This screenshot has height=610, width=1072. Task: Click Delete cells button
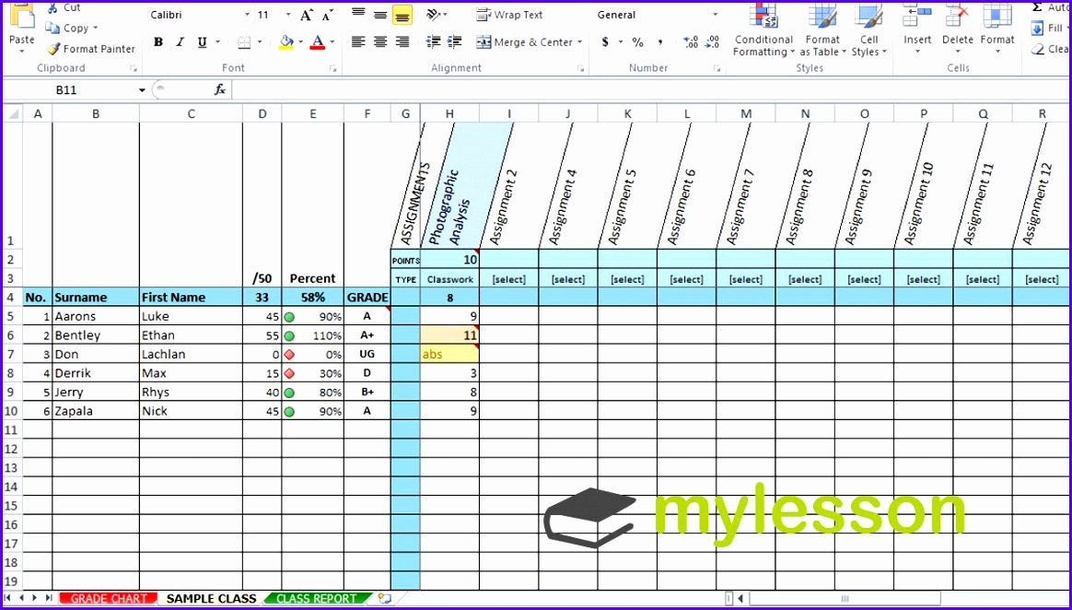tap(957, 26)
